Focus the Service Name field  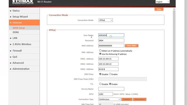click(x=111, y=89)
